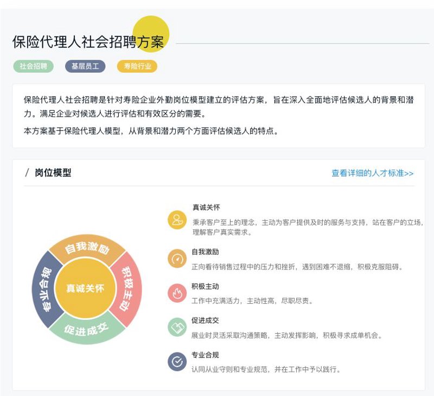Click the description starting 秉承客户至上的理念
The width and height of the screenshot is (434, 396).
pyautogui.click(x=308, y=227)
